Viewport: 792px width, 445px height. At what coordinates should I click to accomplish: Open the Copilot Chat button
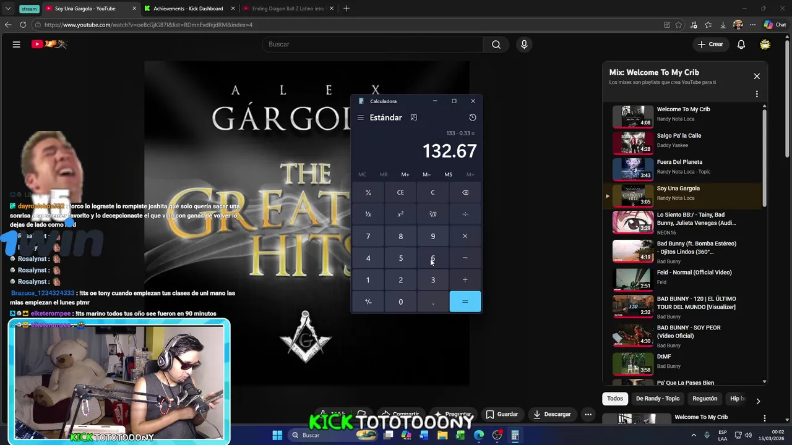pyautogui.click(x=775, y=25)
